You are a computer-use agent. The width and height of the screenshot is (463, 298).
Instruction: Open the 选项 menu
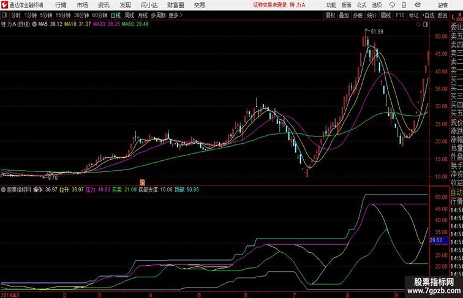(377, 5)
